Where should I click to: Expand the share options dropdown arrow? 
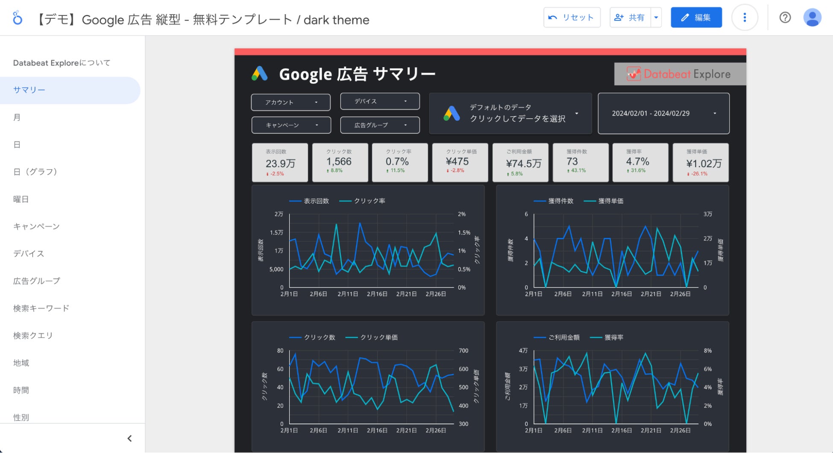pyautogui.click(x=656, y=18)
